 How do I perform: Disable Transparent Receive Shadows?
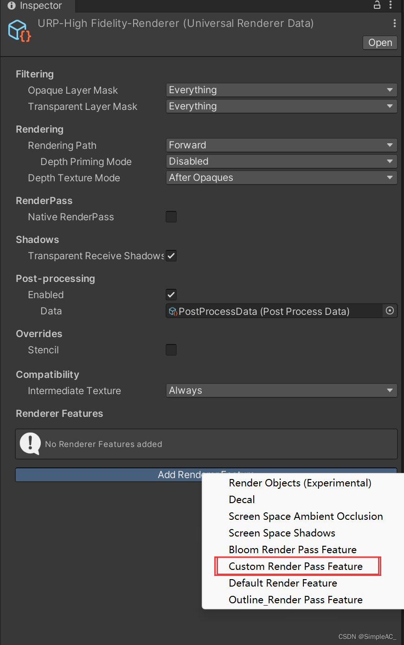171,255
